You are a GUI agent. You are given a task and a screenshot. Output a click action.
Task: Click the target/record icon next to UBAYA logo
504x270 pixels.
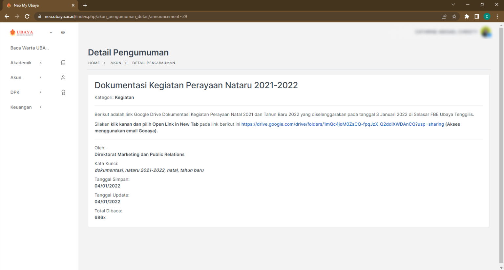[63, 32]
